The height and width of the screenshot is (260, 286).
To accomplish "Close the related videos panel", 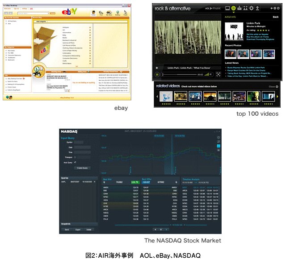I will pos(273,87).
